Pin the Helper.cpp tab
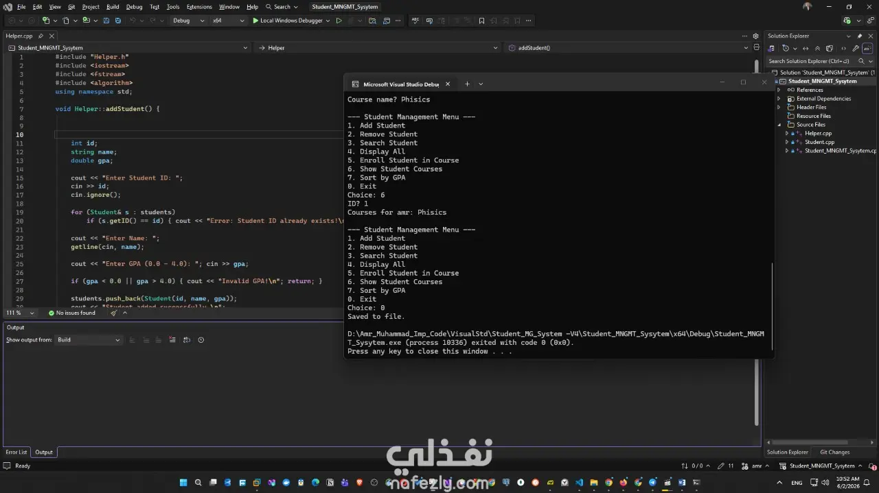The width and height of the screenshot is (879, 493). [41, 36]
